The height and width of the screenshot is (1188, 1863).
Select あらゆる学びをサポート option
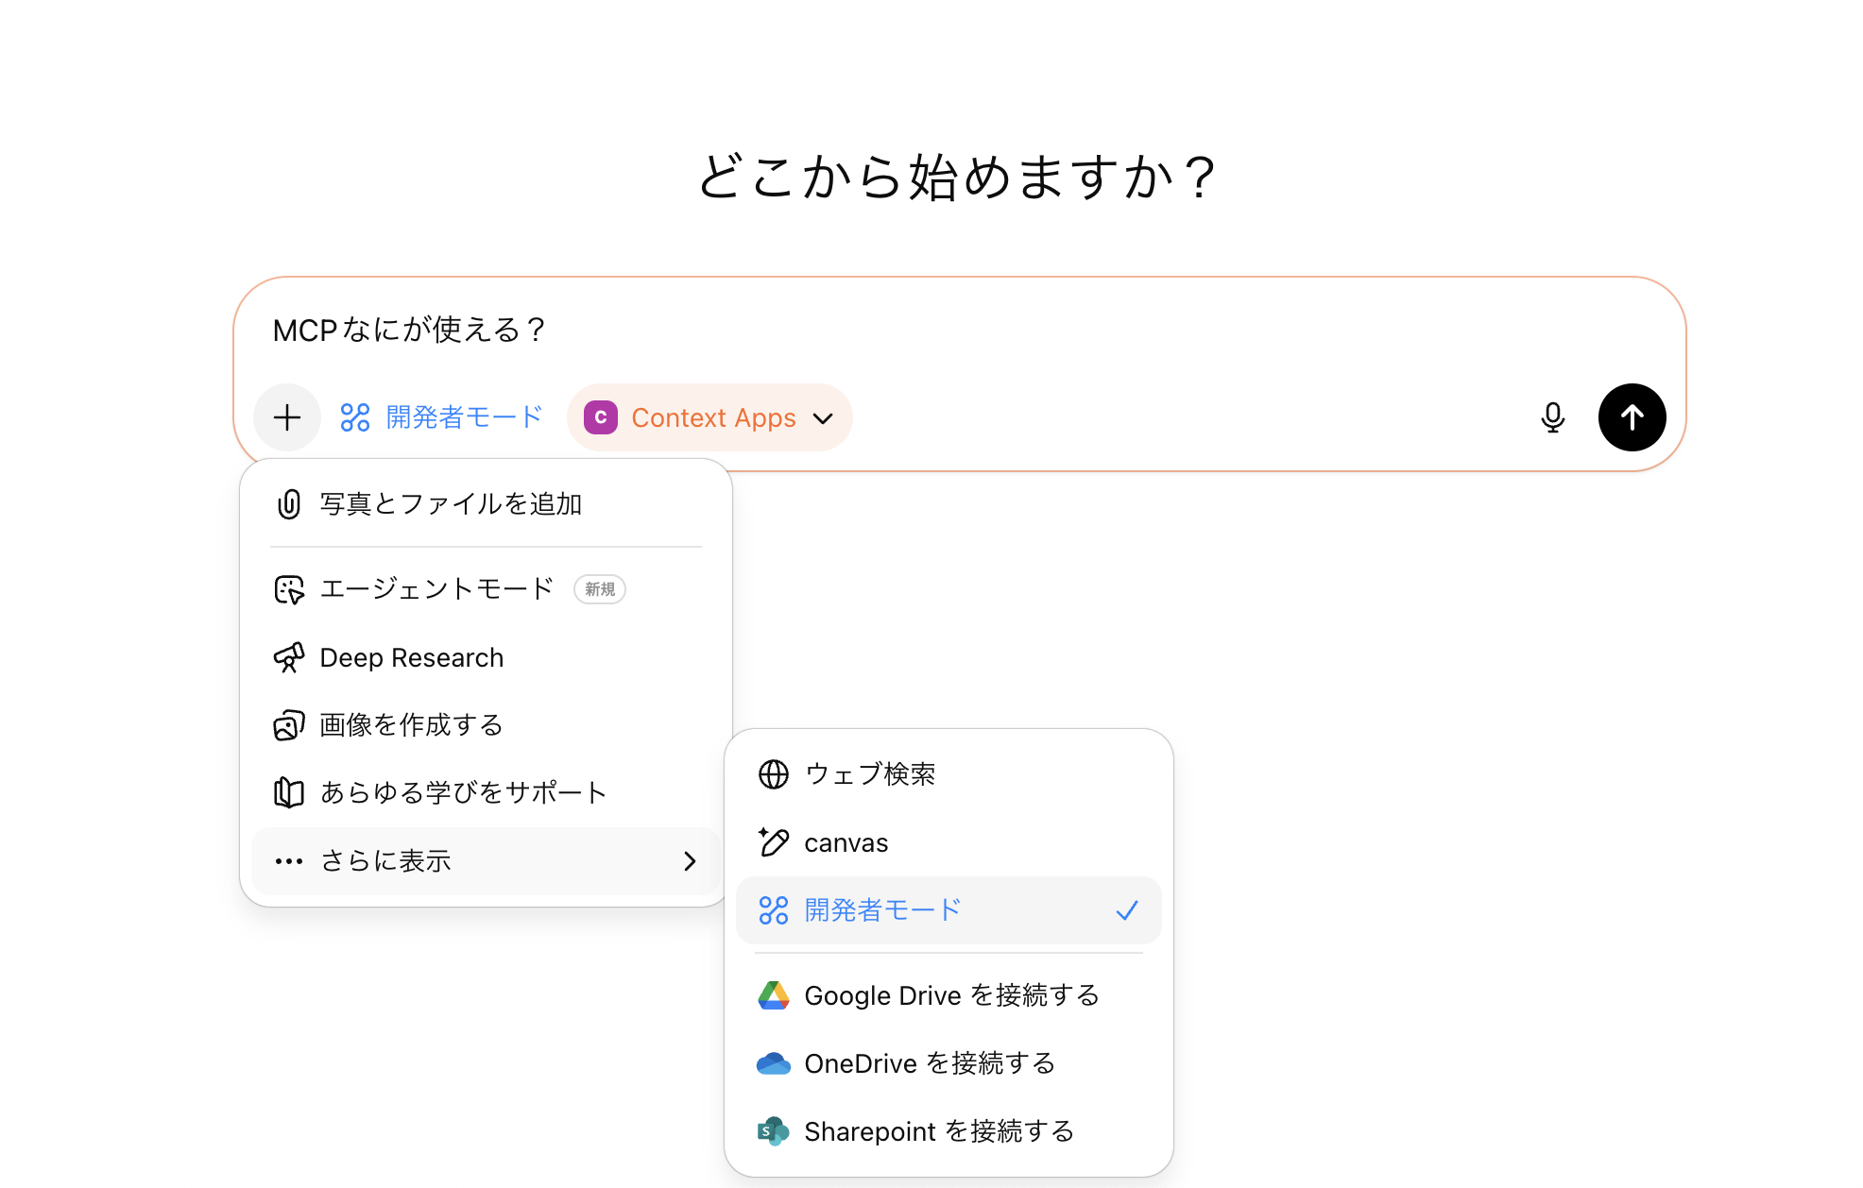[462, 792]
